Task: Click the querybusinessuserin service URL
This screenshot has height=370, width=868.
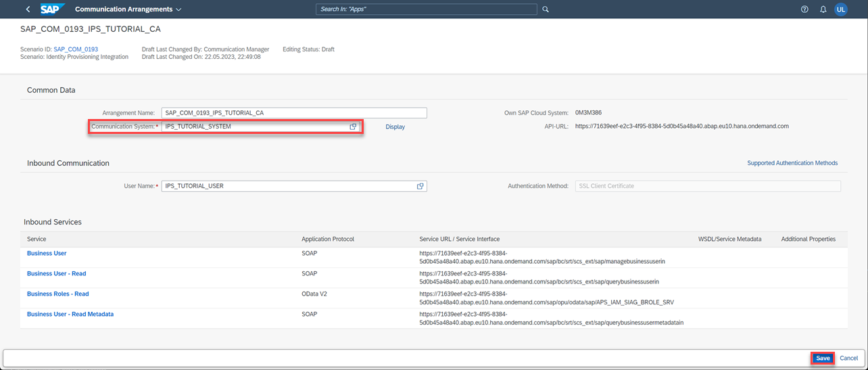Action: [x=539, y=277]
